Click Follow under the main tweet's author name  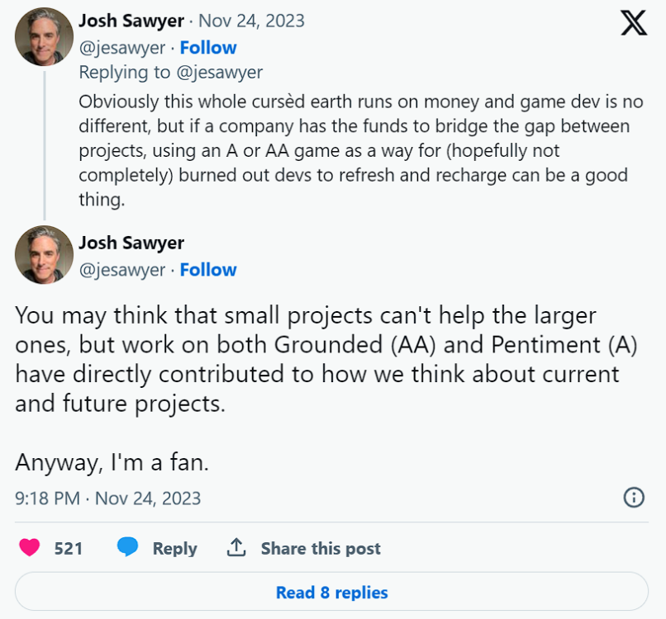pos(208,270)
